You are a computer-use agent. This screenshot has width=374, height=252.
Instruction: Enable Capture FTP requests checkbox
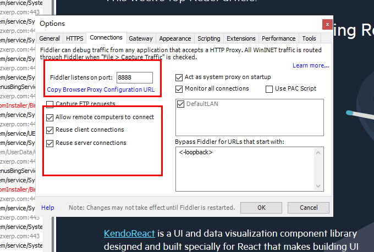[x=51, y=104]
